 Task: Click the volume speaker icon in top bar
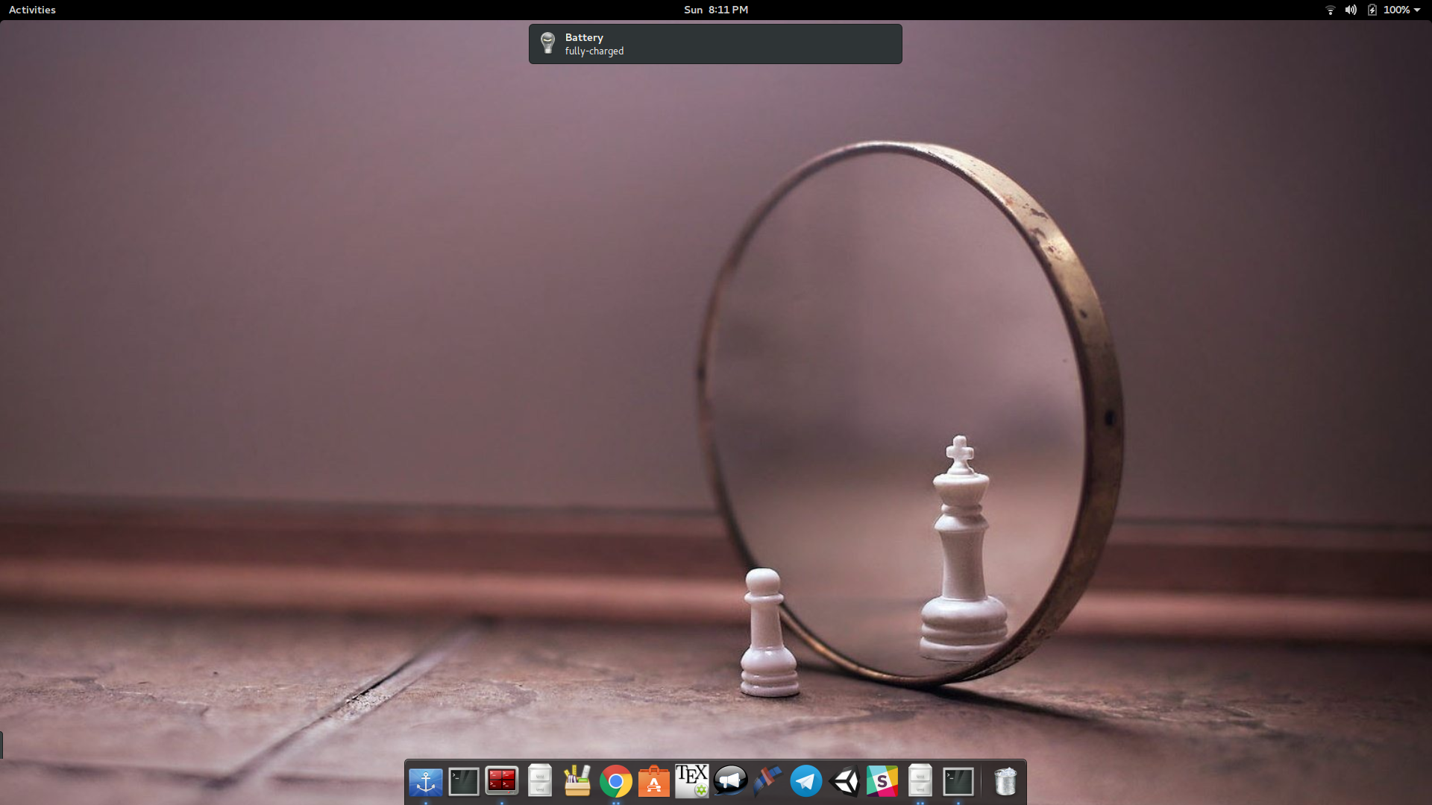(1351, 10)
